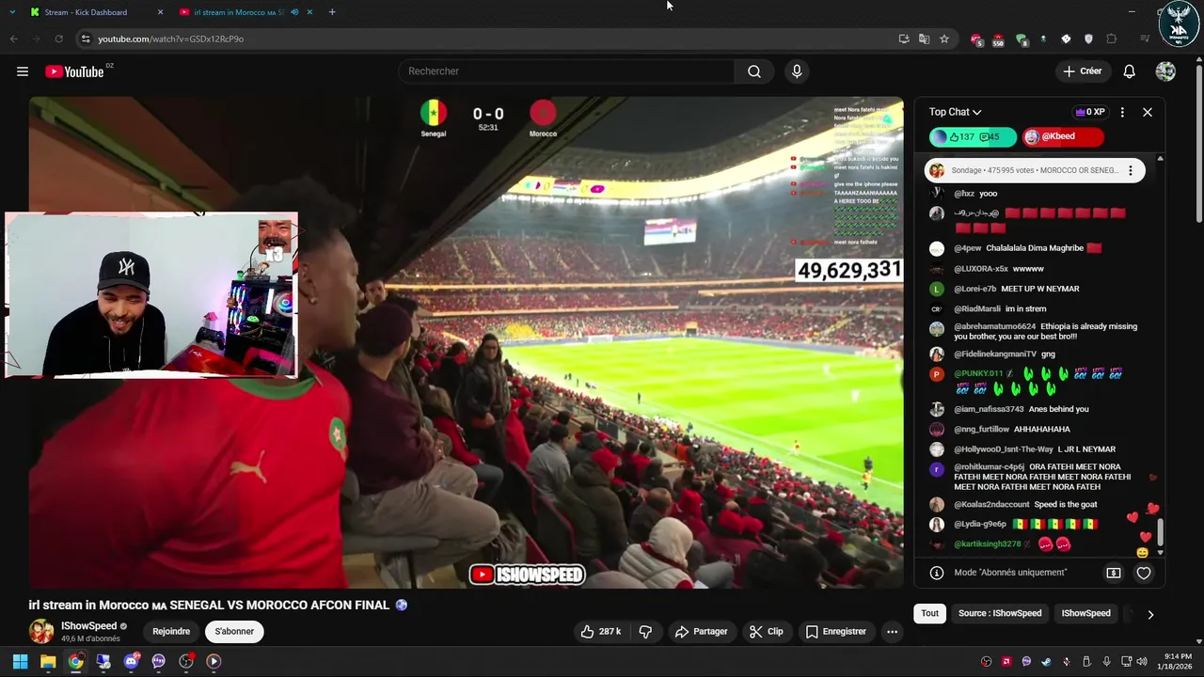Open Discord from the taskbar
Image resolution: width=1204 pixels, height=677 pixels.
click(x=131, y=661)
